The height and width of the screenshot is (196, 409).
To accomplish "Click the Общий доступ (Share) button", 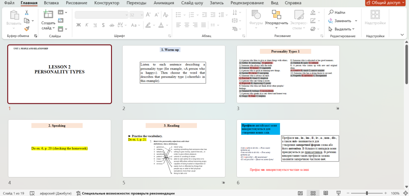I will point(386,3).
